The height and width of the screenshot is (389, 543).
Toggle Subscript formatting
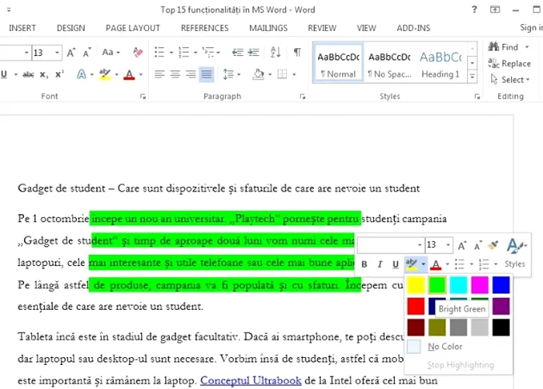(44, 74)
